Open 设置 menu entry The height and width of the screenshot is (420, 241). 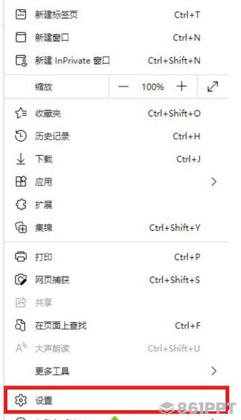[x=117, y=400]
